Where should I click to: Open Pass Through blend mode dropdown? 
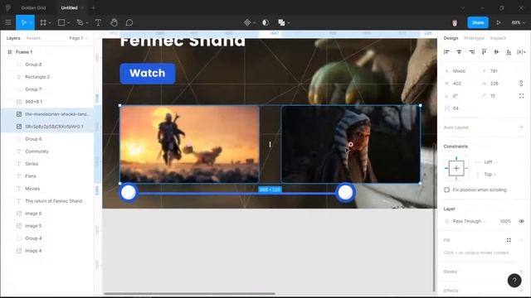pos(469,221)
